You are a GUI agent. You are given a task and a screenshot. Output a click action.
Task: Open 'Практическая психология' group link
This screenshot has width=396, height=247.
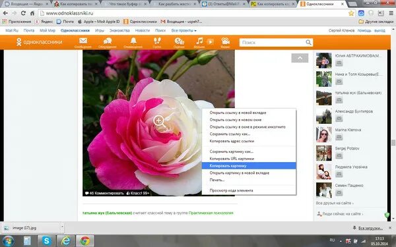(211, 213)
